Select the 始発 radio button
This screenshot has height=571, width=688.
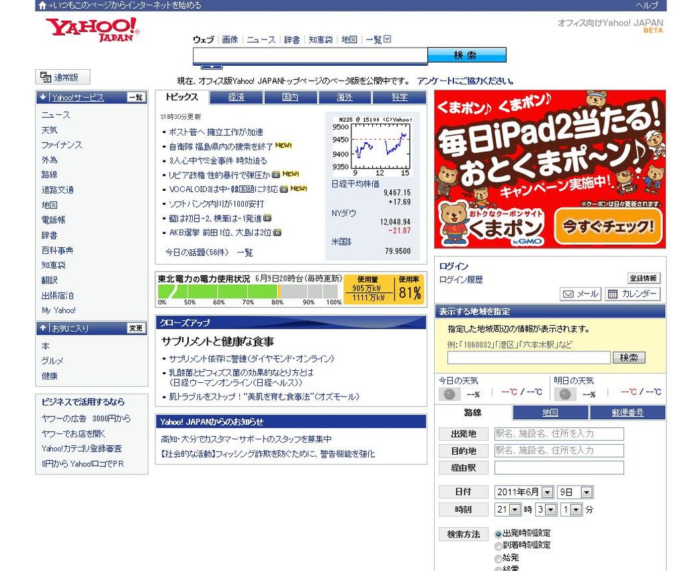499,558
